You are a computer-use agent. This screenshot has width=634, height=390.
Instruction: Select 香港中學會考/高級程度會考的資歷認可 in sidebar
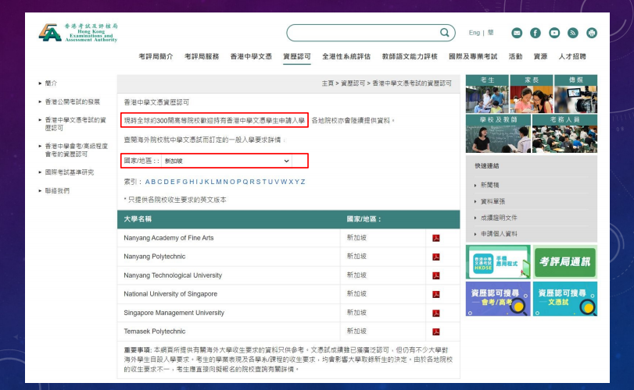(77, 150)
